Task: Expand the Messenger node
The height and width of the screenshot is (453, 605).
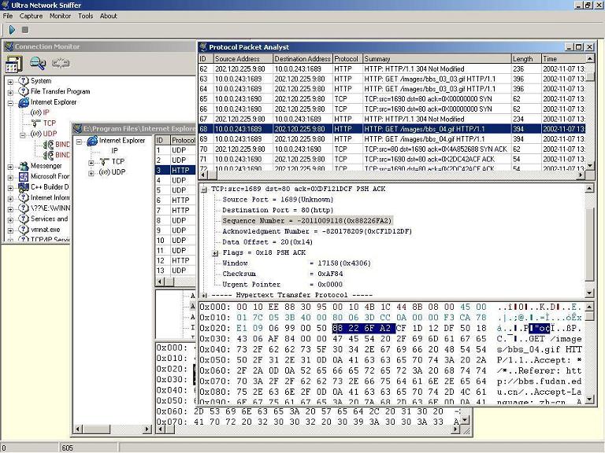Action: point(10,167)
